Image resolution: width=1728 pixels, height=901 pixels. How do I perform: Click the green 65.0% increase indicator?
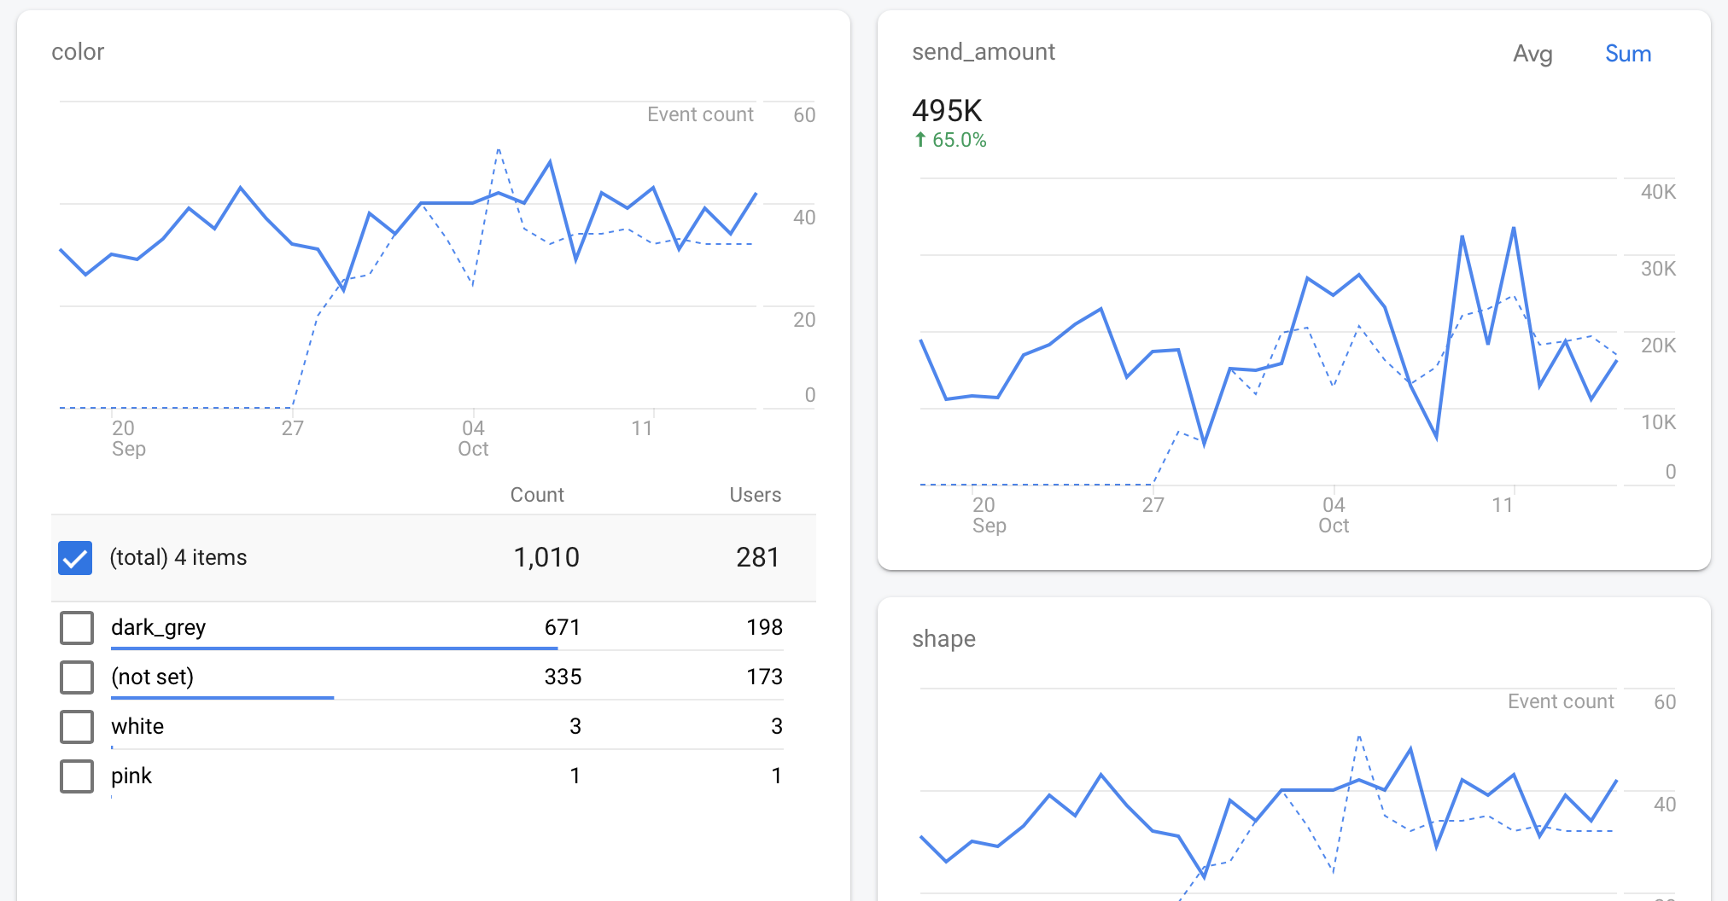click(950, 140)
